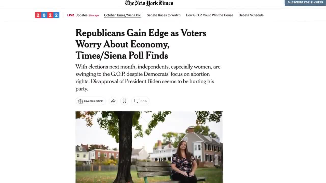Image resolution: width=326 pixels, height=183 pixels.
Task: Click the 2022 election badge
Action: [x=47, y=15]
